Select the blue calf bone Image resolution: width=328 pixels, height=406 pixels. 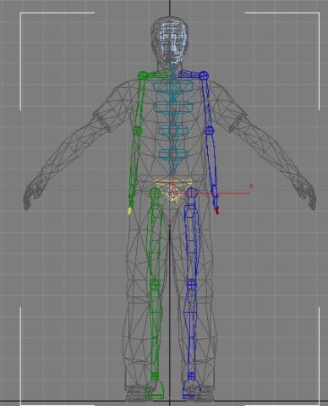(192, 331)
